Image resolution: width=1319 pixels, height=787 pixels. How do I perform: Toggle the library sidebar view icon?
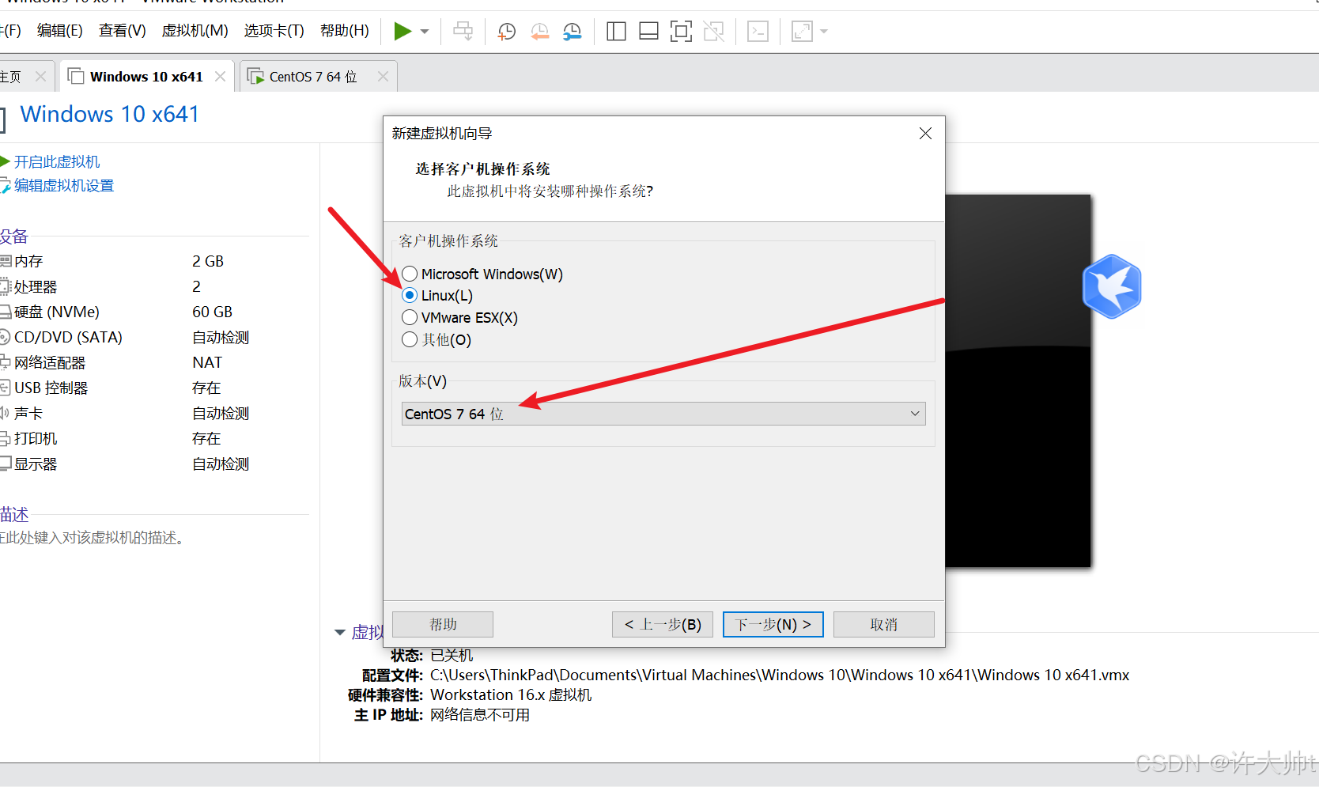tap(616, 31)
